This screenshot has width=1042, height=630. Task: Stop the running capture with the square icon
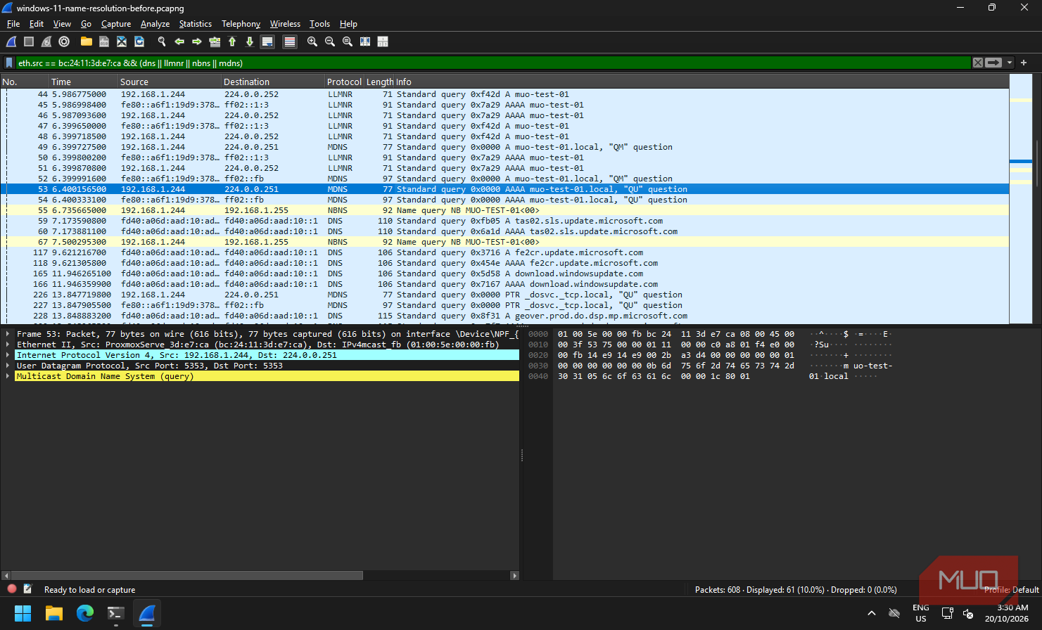[29, 42]
